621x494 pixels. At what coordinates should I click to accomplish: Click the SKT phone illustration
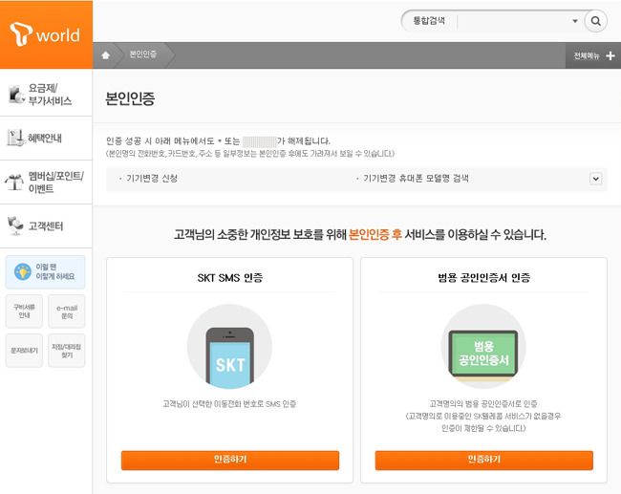click(x=229, y=347)
